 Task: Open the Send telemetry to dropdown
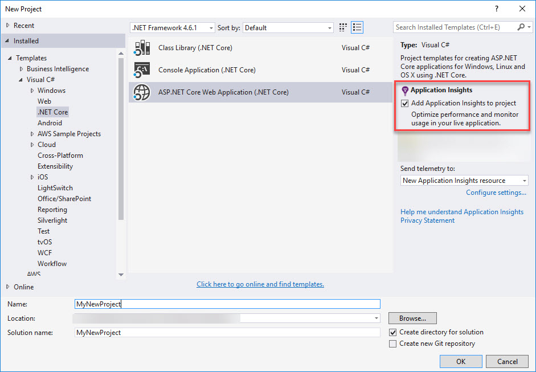click(x=464, y=181)
